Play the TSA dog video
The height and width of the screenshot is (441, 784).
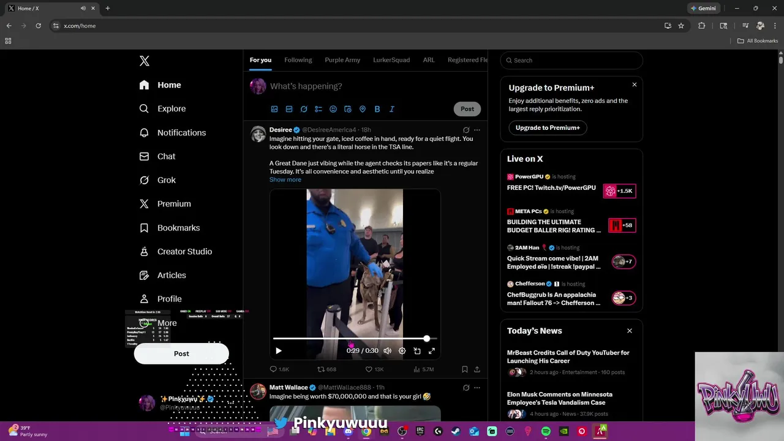279,351
